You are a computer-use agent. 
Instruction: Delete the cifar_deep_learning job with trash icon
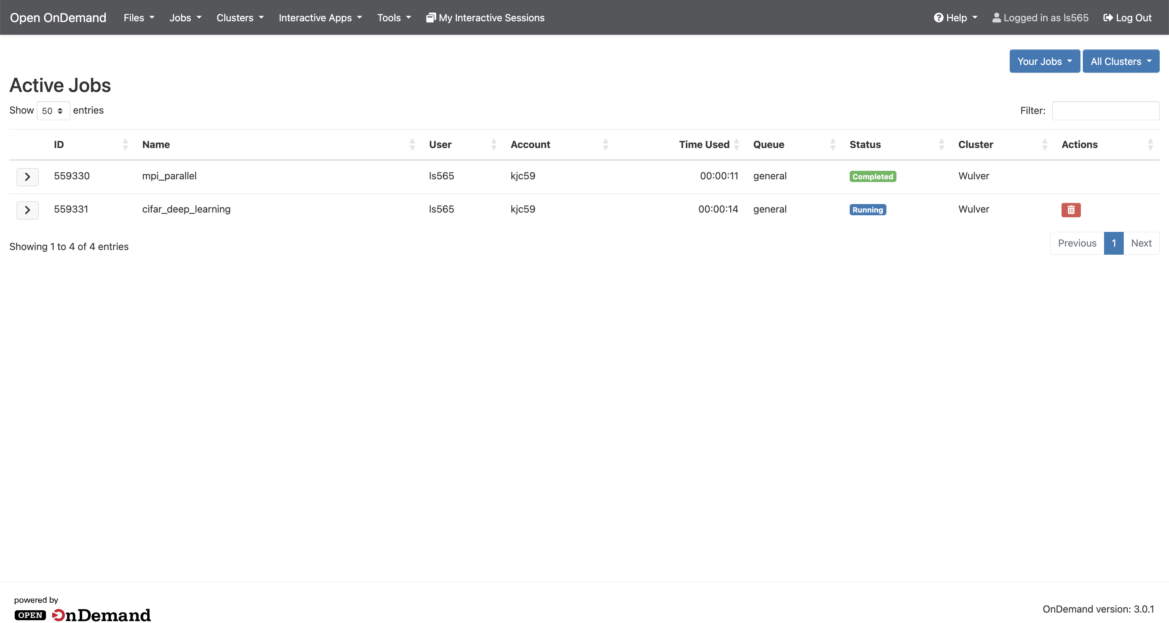pos(1070,209)
